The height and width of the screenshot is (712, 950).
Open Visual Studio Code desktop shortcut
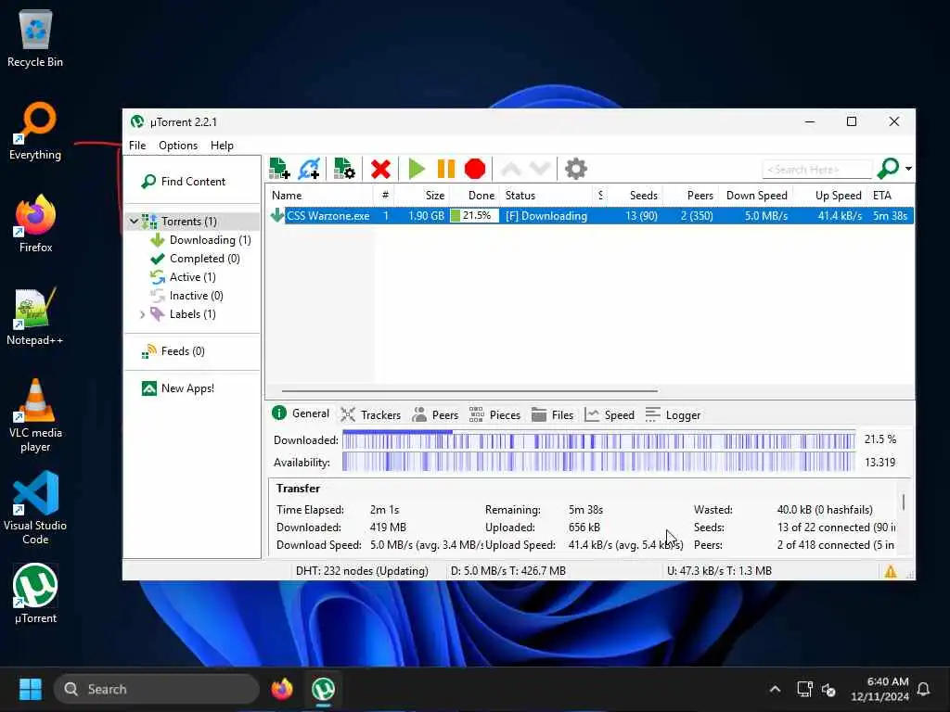click(35, 509)
